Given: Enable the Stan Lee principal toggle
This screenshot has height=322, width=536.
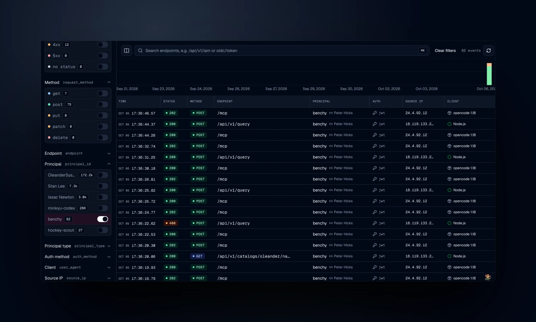Looking at the screenshot, I should coord(102,186).
